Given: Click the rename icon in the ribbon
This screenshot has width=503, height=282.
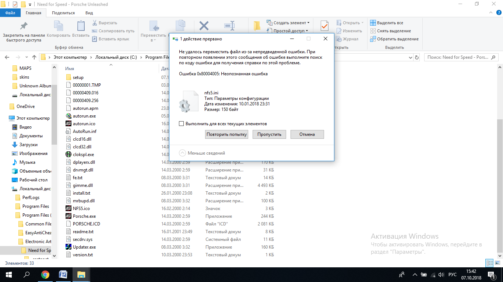Looking at the screenshot, I should coord(229,26).
